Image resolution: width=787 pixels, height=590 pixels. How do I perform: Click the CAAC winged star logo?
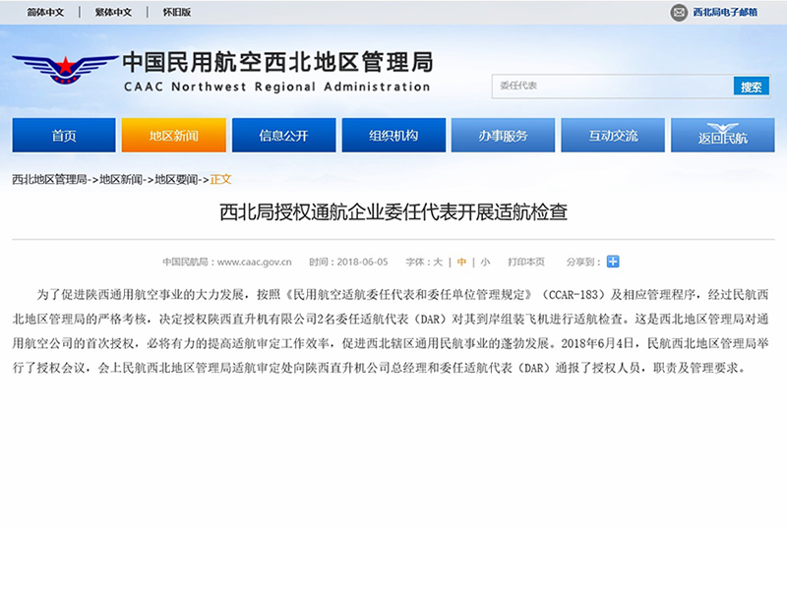click(x=65, y=69)
